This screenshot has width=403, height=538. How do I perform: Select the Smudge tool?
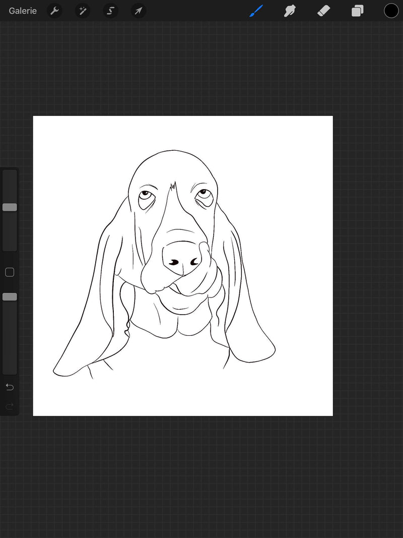290,11
